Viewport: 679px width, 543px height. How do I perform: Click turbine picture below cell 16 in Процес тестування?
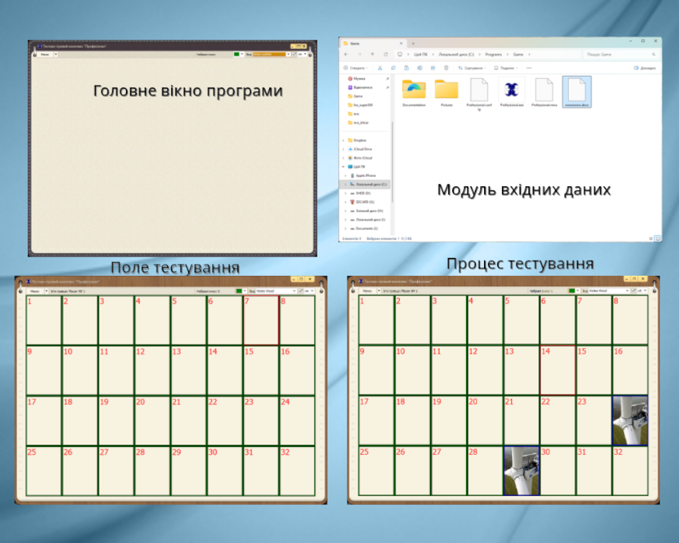tap(630, 420)
